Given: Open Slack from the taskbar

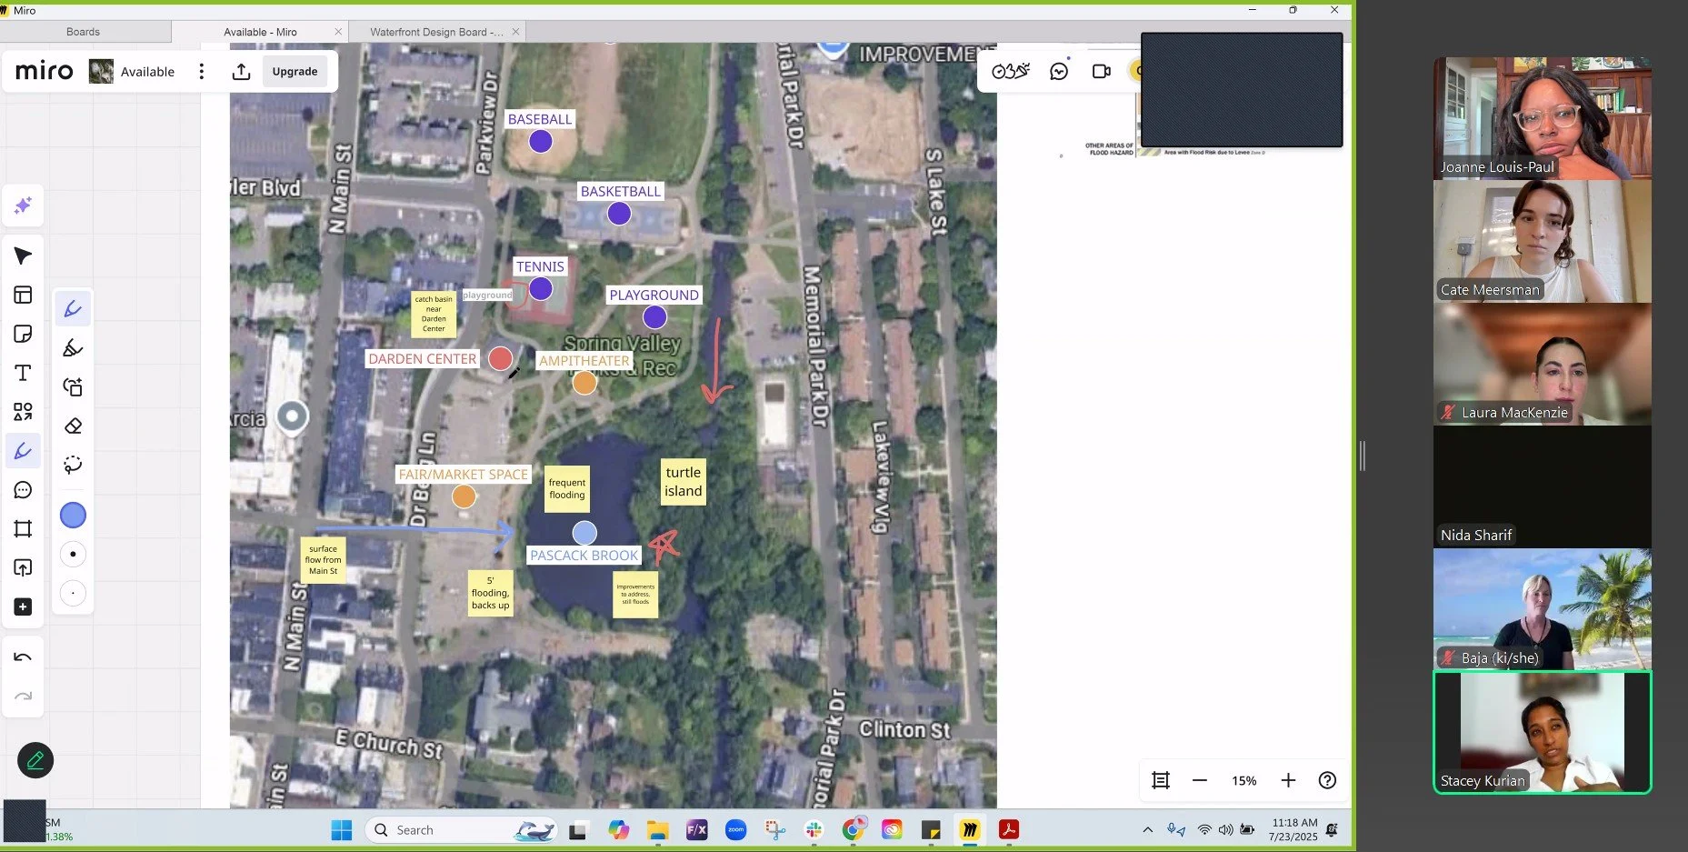Looking at the screenshot, I should [814, 829].
